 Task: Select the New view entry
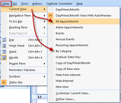click(84, 87)
